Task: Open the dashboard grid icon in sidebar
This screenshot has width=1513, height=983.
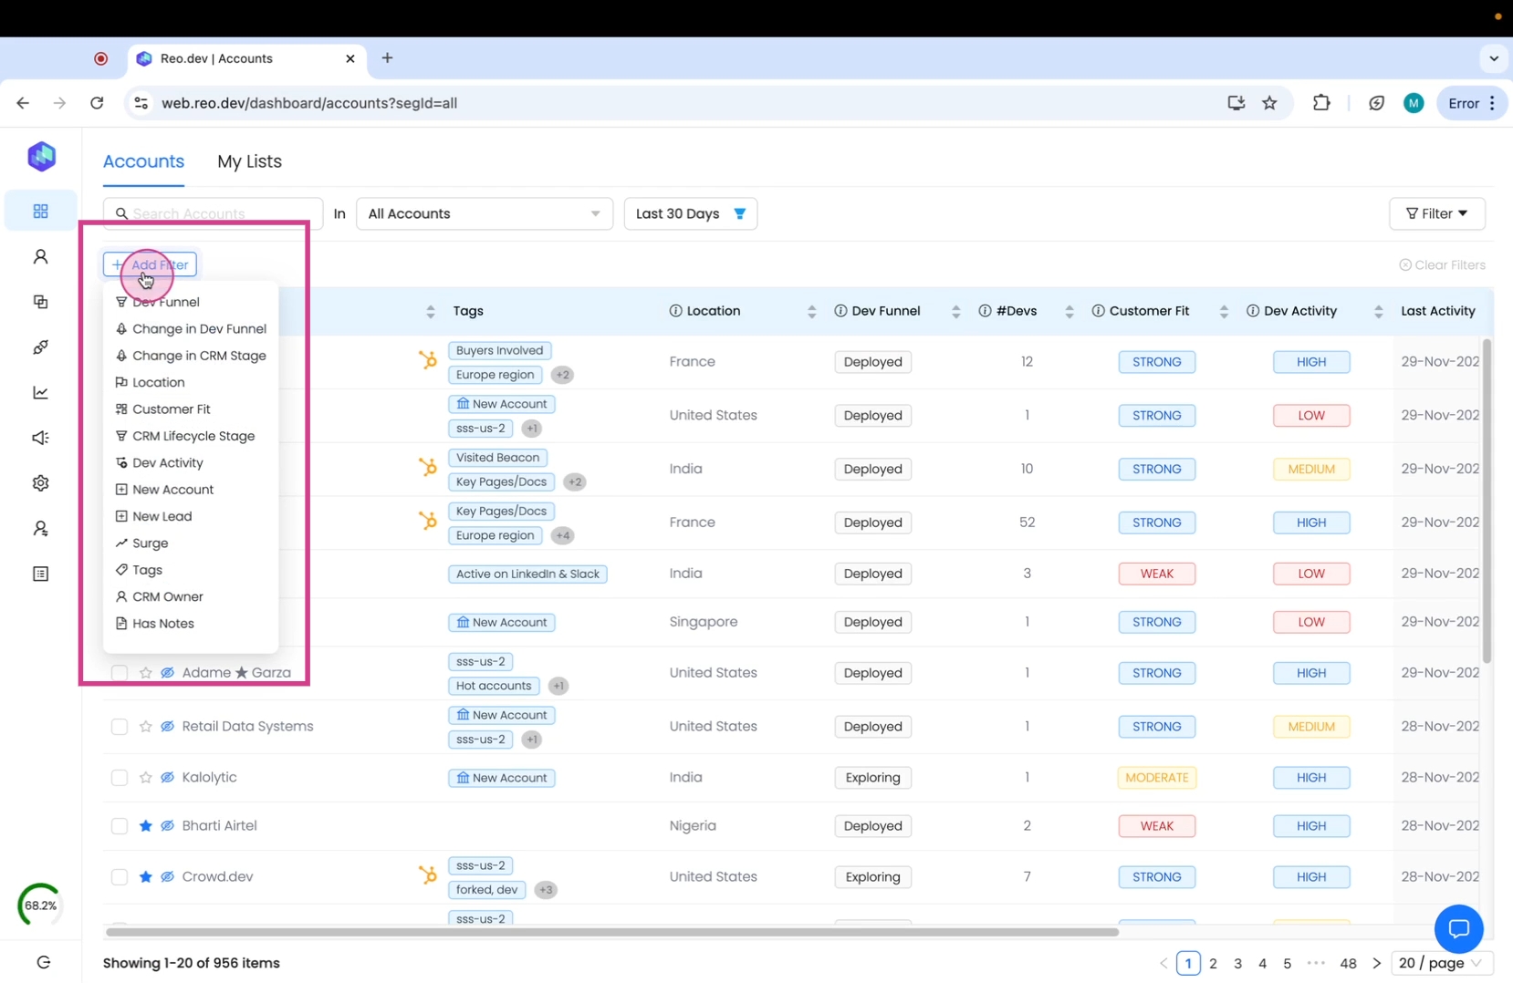Action: pos(40,212)
